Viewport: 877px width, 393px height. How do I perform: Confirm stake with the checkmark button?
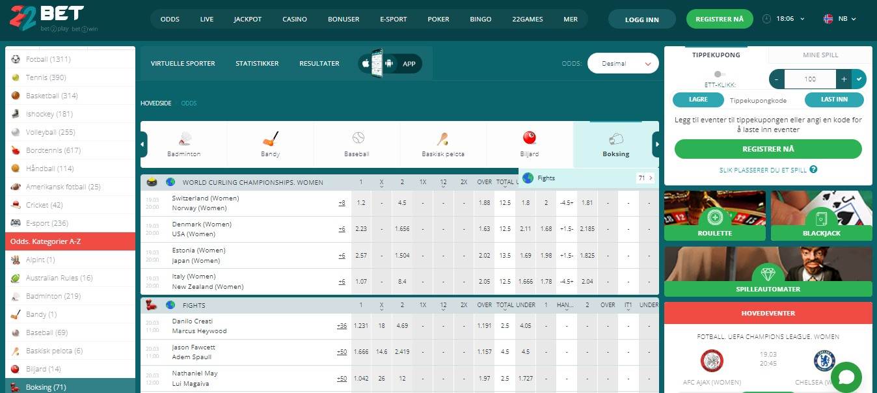[859, 79]
